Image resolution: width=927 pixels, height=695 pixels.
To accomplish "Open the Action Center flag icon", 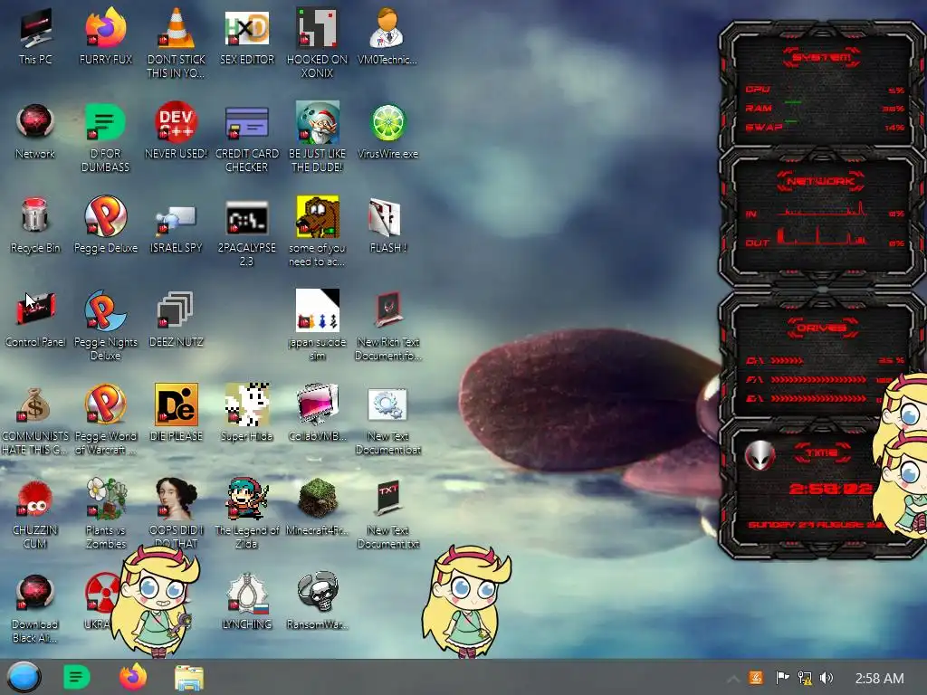I will pyautogui.click(x=782, y=678).
